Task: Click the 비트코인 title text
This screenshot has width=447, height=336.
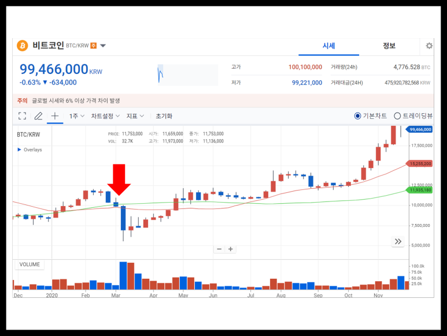Action: pos(48,45)
